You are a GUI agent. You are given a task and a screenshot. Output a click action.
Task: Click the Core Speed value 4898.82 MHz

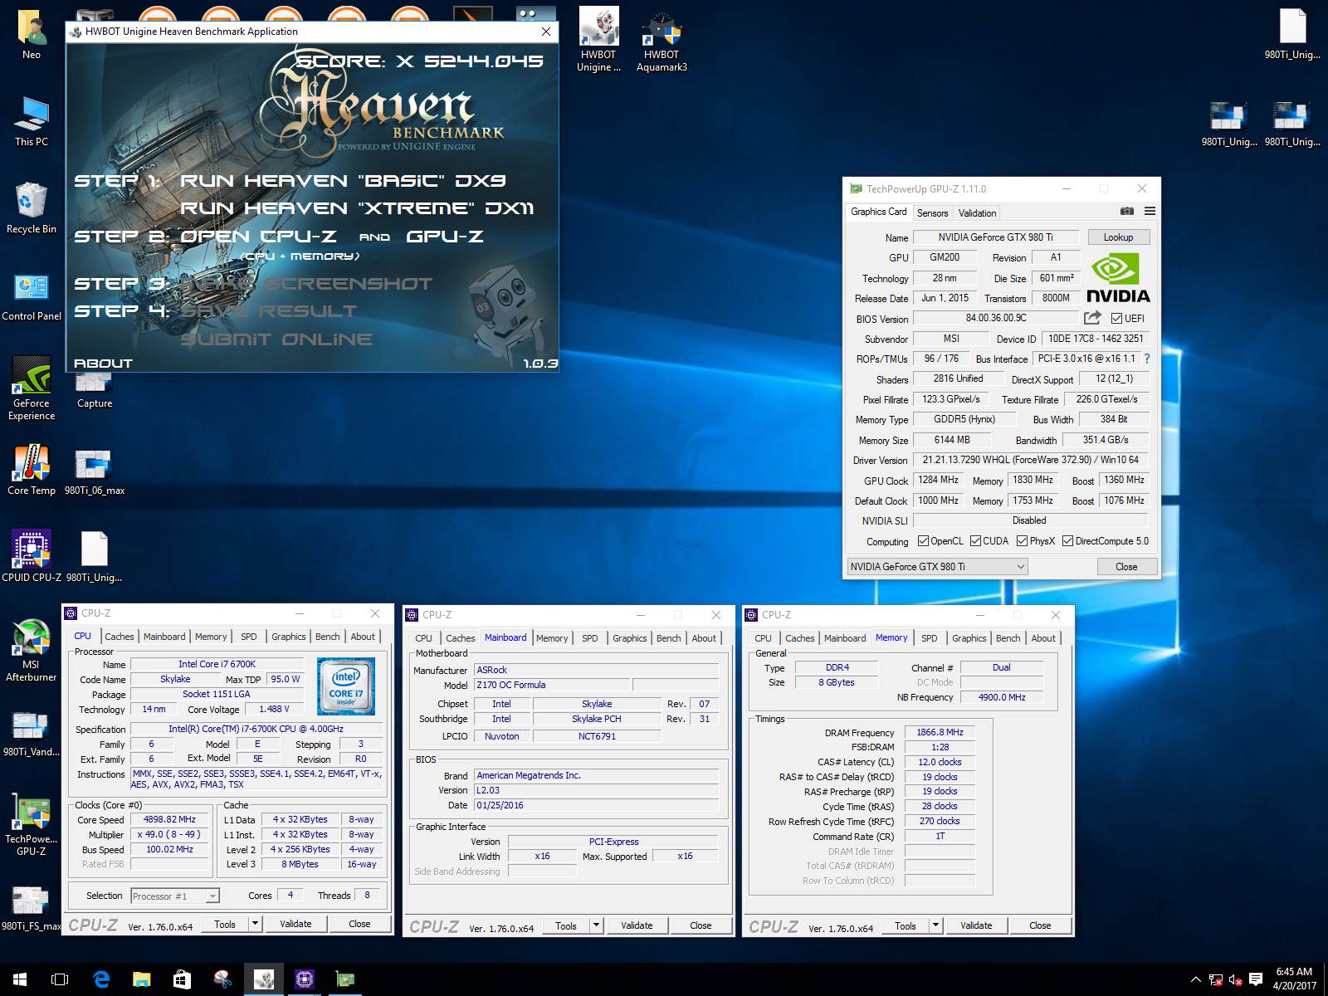pos(169,819)
